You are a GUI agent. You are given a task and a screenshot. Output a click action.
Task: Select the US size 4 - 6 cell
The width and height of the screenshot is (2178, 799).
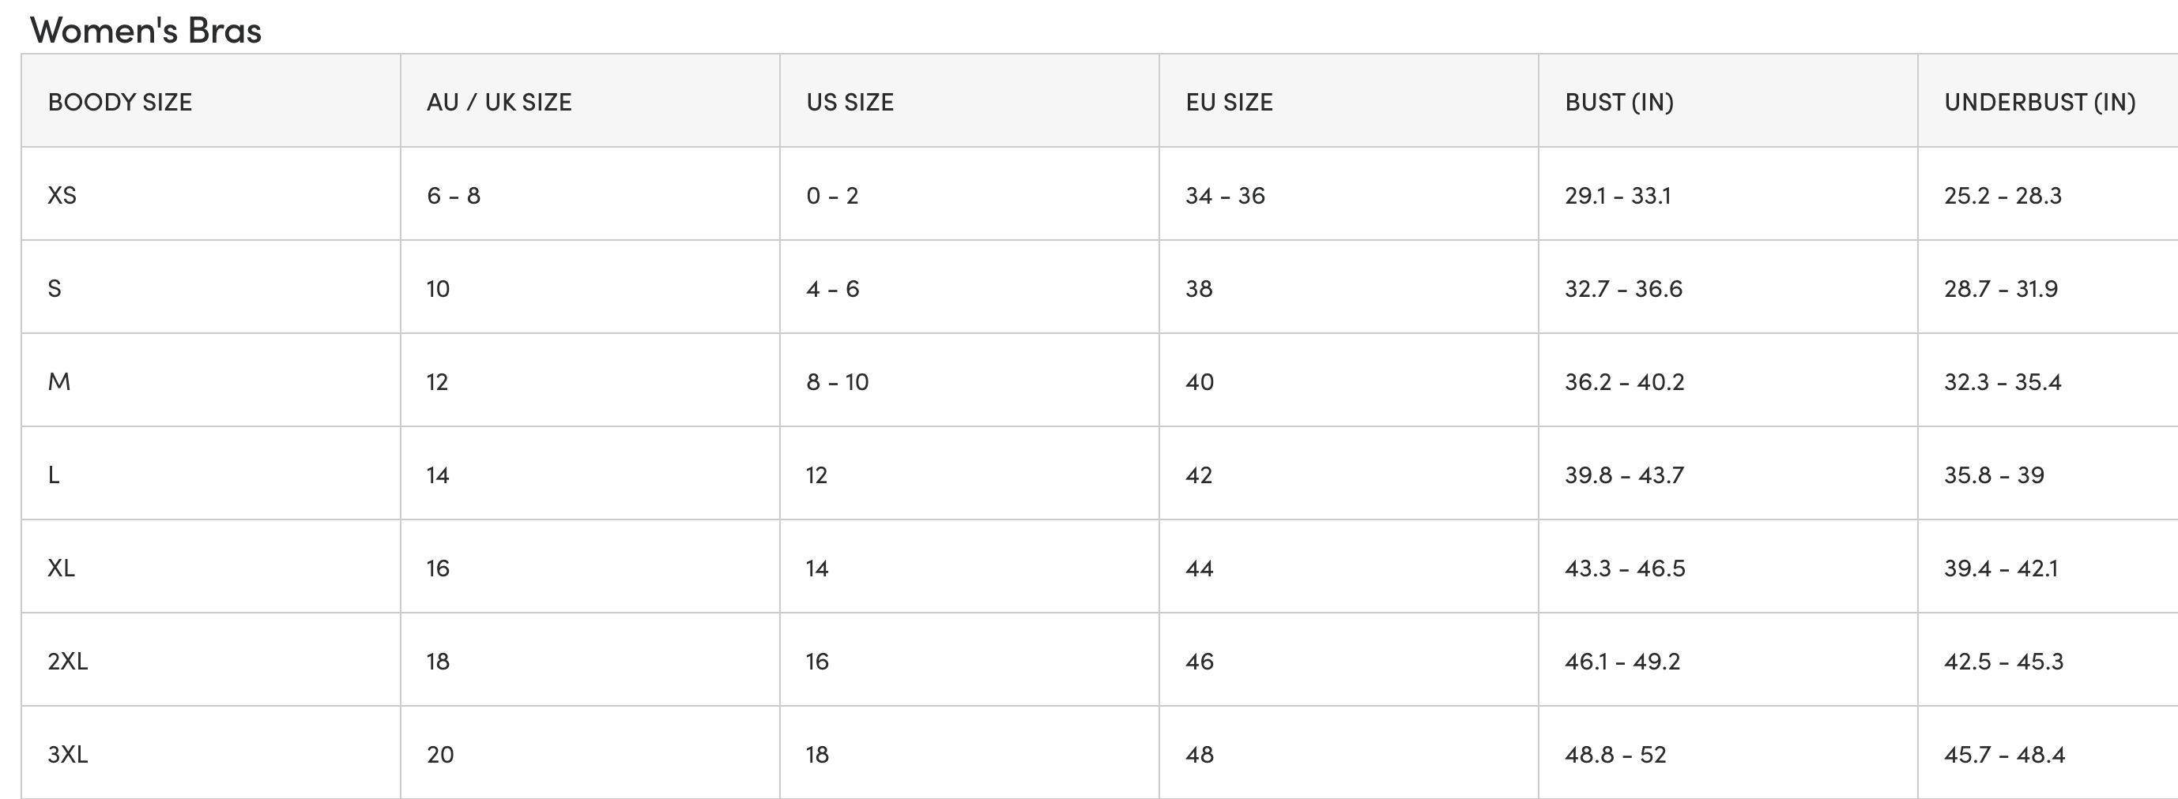(x=832, y=289)
